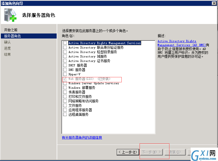The image size is (218, 161).
Task: Select Hyper-V role text
Action: coord(74,74)
